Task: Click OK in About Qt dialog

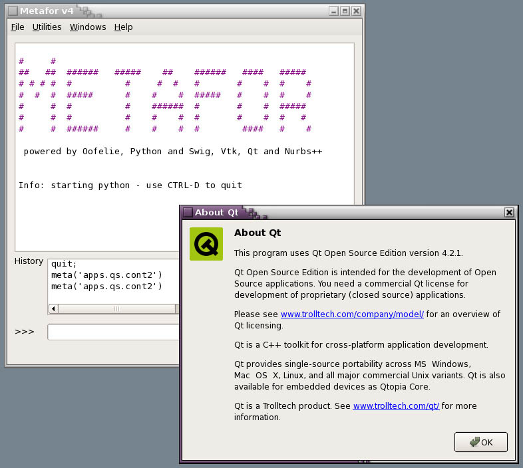Action: (x=480, y=442)
